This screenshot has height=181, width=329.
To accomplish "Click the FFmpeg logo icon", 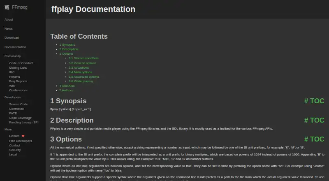I will click(x=7, y=7).
